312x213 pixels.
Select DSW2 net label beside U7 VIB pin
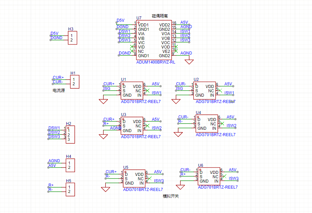tap(125, 36)
